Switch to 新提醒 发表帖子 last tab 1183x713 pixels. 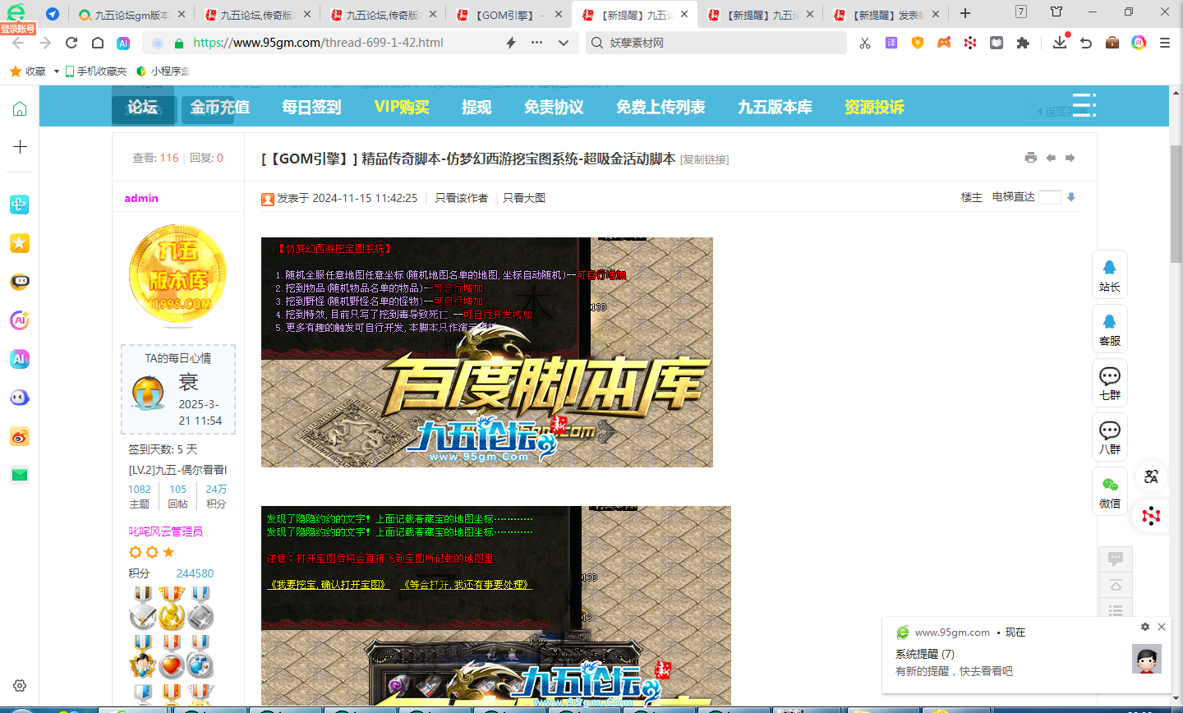886,15
